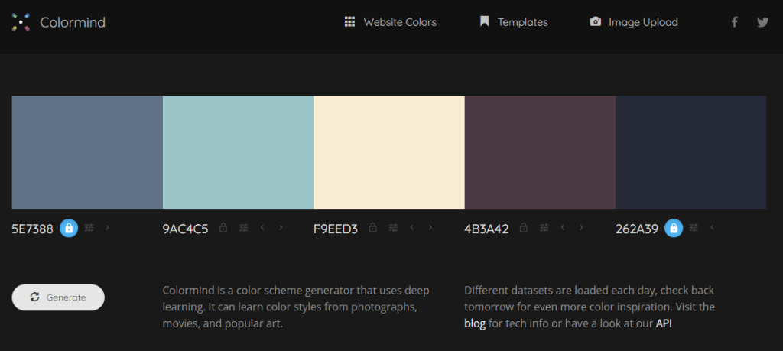Move color F9EED3 left with arrow

coord(412,228)
